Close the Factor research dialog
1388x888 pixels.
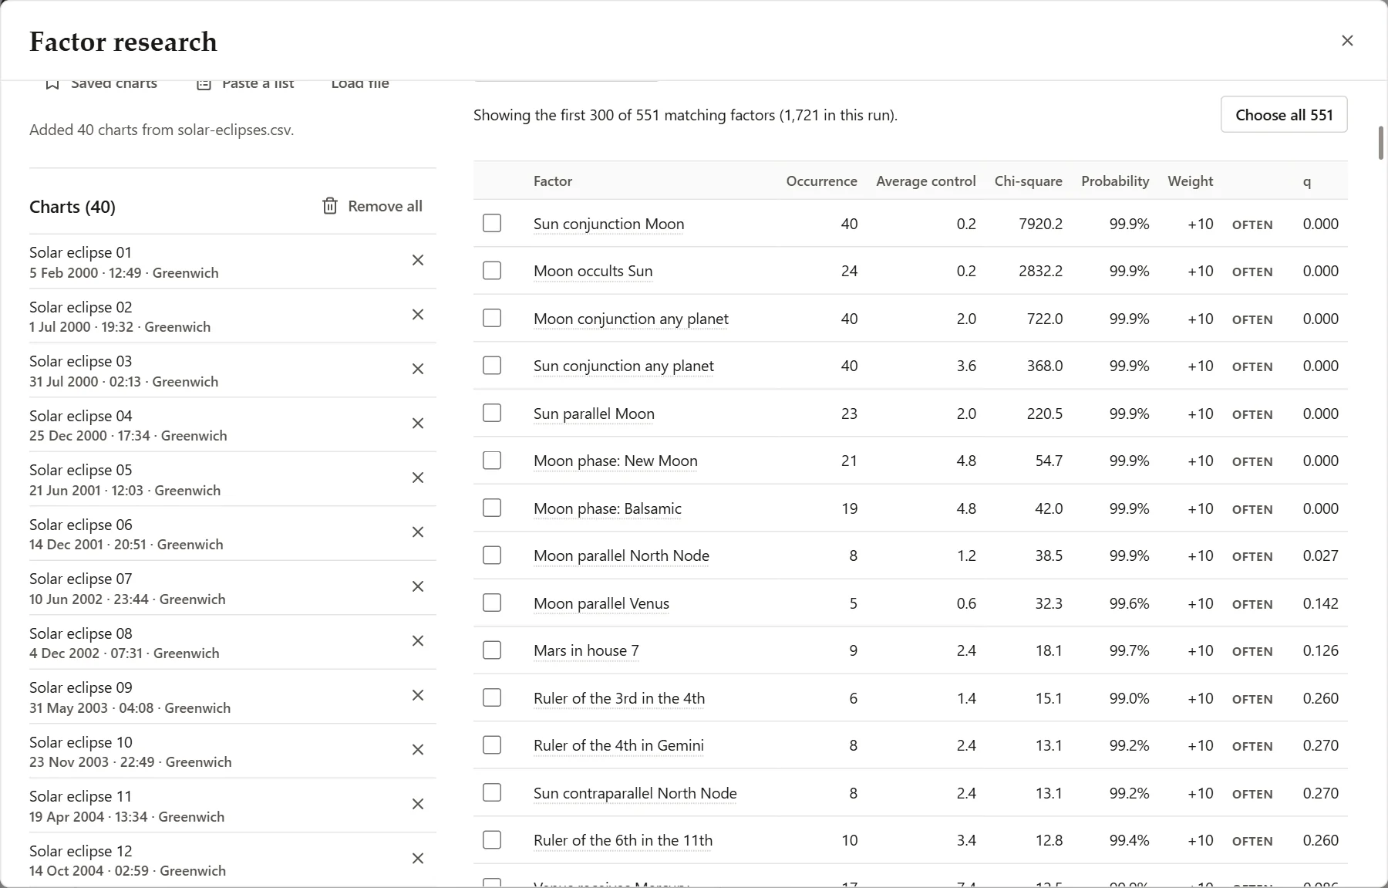[x=1347, y=41]
